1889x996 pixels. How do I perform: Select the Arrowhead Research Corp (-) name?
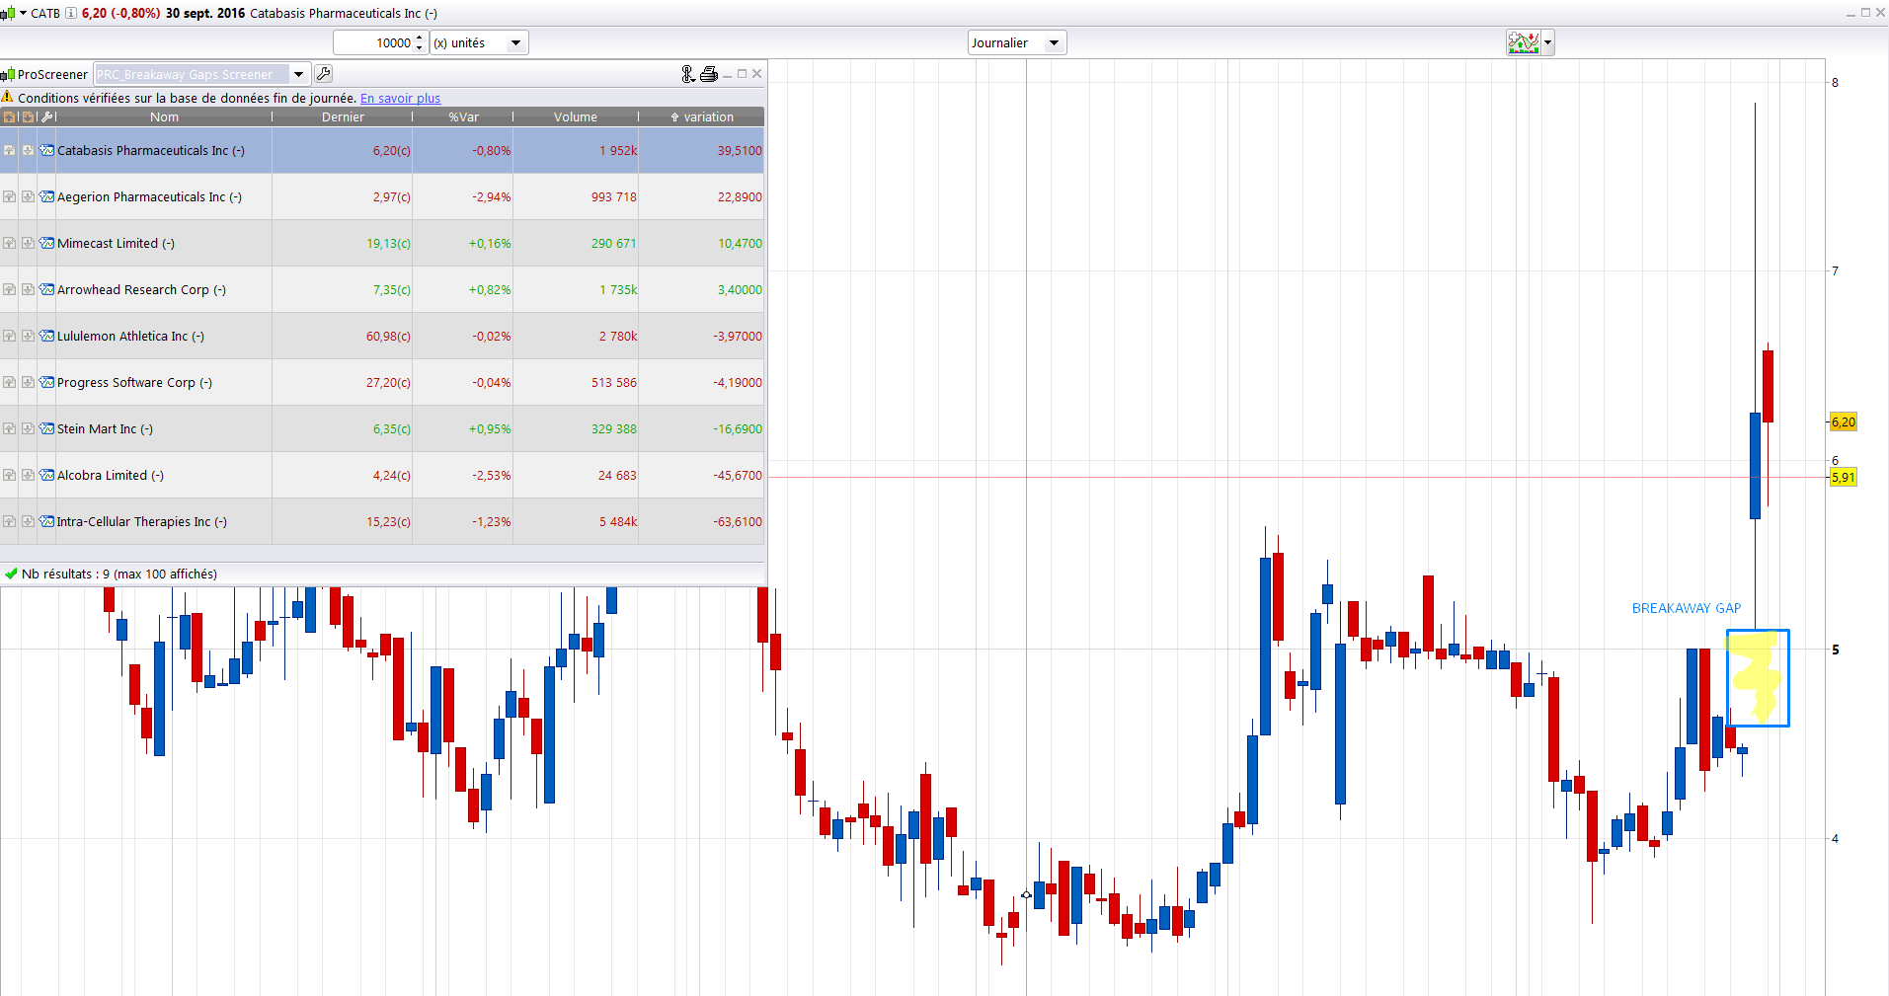[141, 289]
